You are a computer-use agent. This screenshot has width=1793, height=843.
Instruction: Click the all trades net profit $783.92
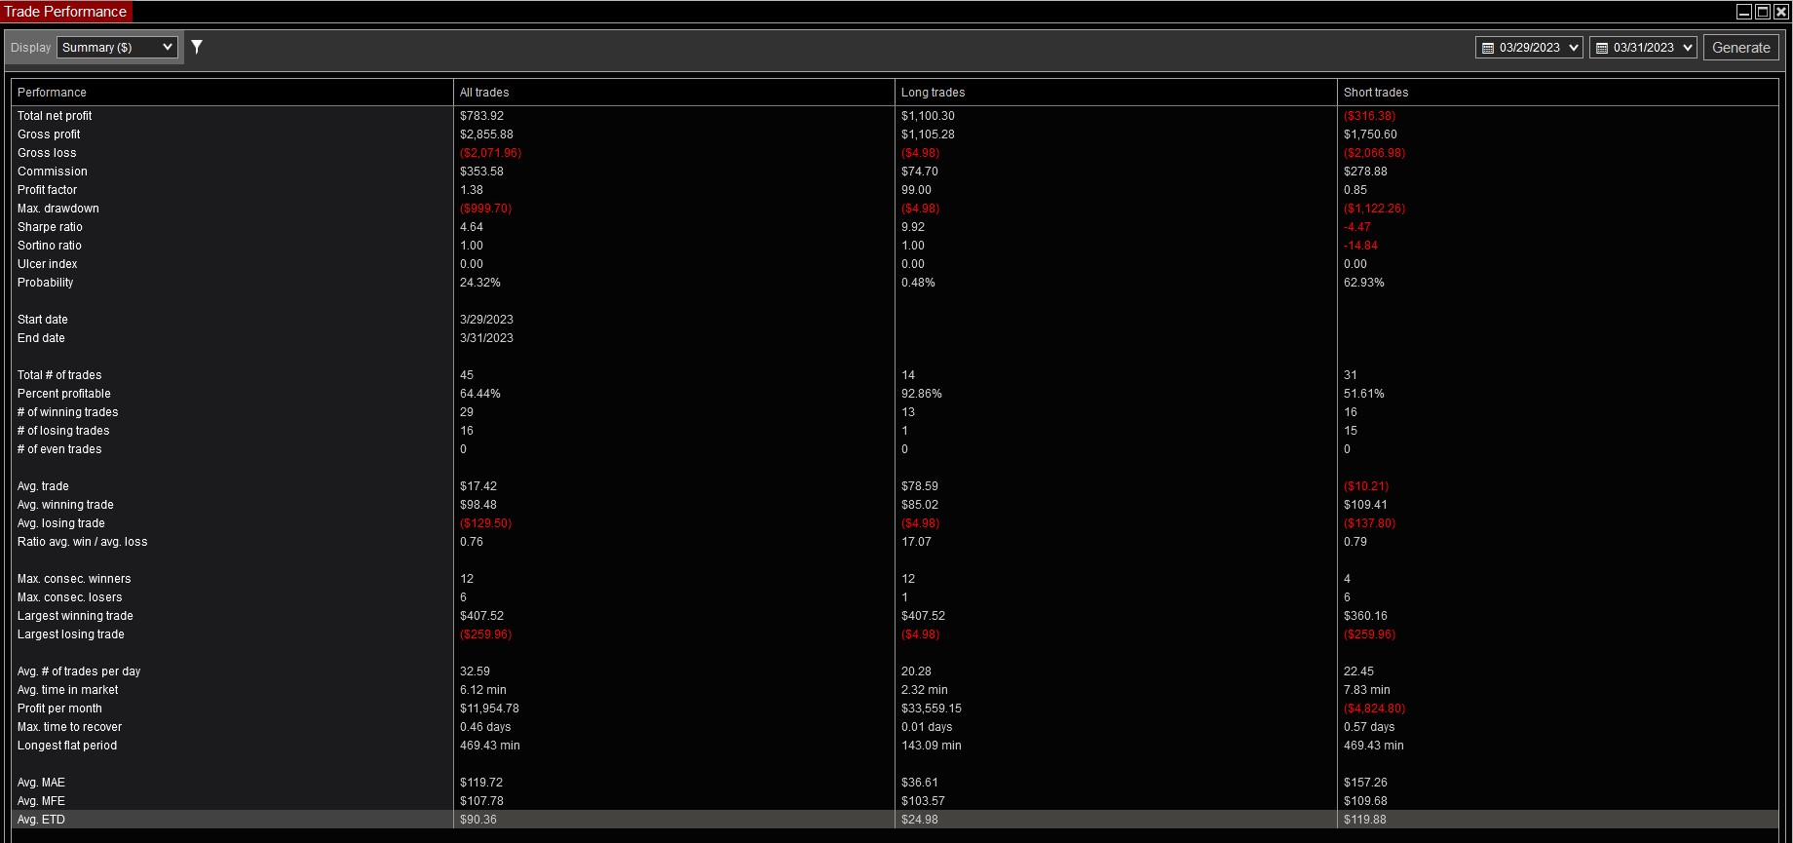(x=481, y=116)
